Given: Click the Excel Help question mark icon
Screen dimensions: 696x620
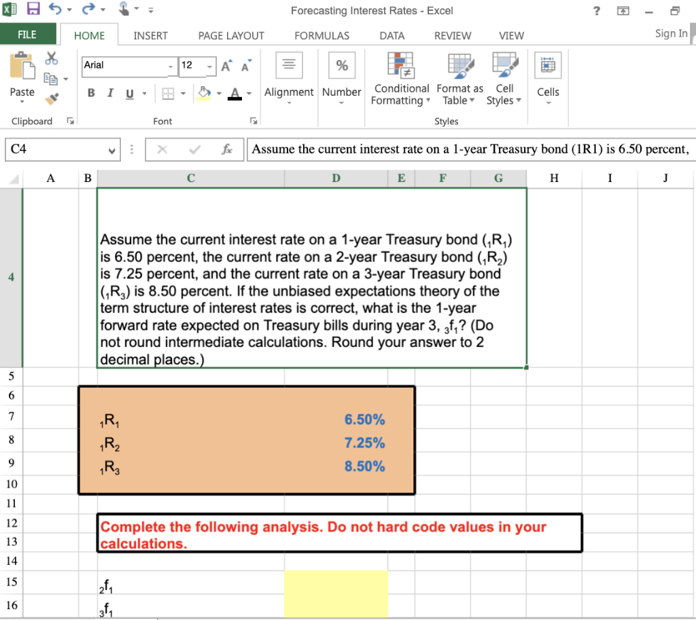Looking at the screenshot, I should [x=597, y=11].
